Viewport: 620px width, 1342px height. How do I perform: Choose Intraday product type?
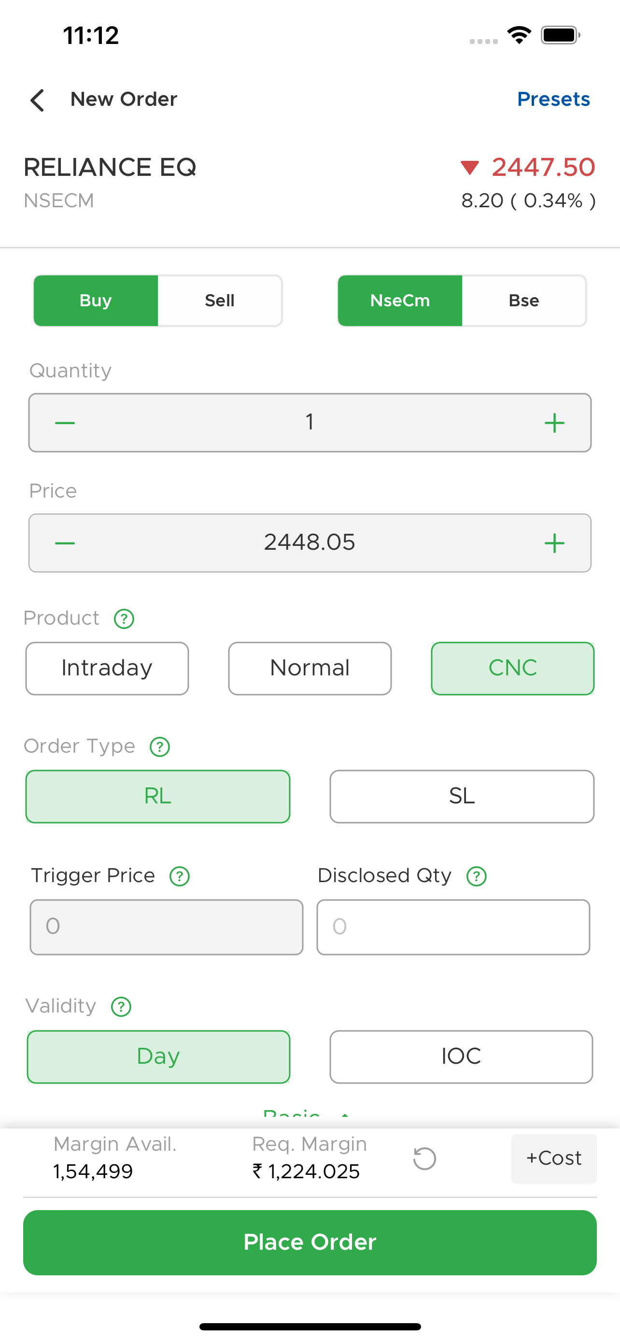pos(107,669)
